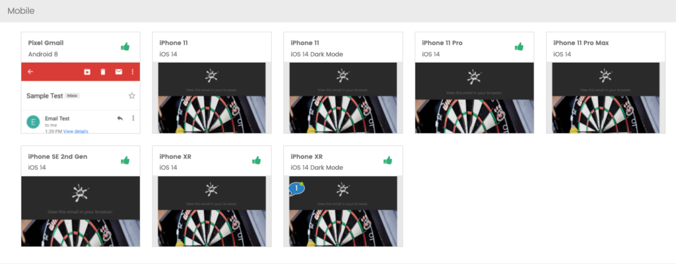The width and height of the screenshot is (676, 264).
Task: Open iPhone 11 Pro preview thumbnail
Action: click(474, 98)
